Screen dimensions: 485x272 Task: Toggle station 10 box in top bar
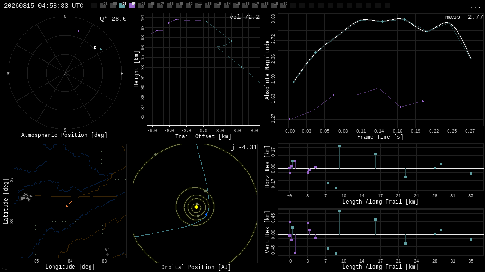[189, 6]
